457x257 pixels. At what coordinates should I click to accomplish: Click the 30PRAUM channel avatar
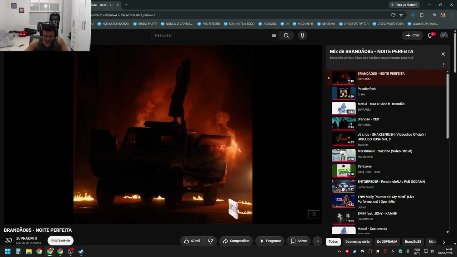(9, 240)
